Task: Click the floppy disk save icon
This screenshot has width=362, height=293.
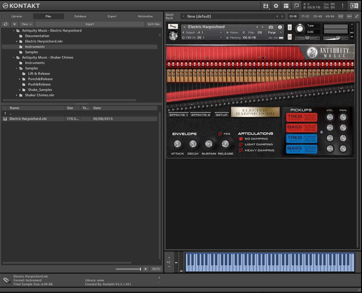Action: (265, 6)
